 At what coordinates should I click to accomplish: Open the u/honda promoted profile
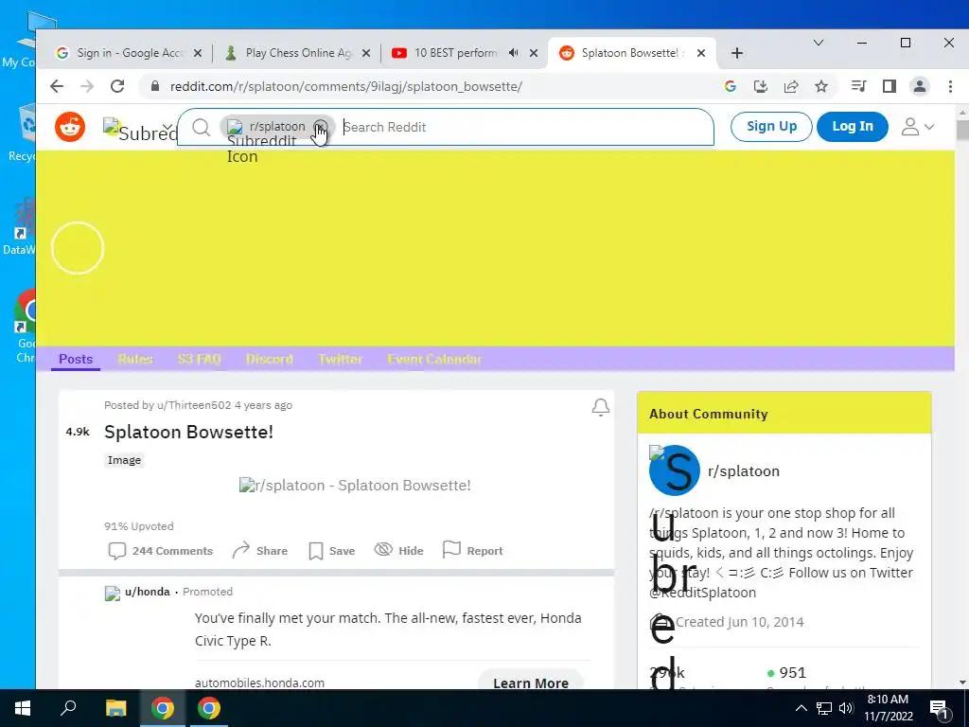pyautogui.click(x=147, y=592)
